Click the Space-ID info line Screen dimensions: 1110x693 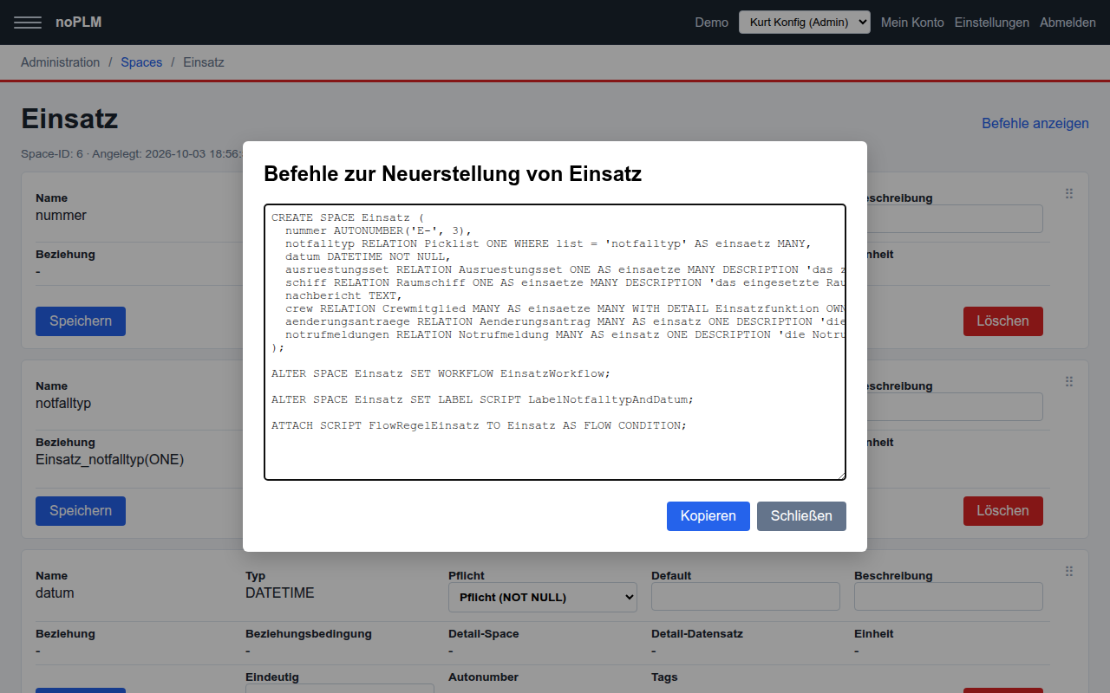[x=132, y=153]
